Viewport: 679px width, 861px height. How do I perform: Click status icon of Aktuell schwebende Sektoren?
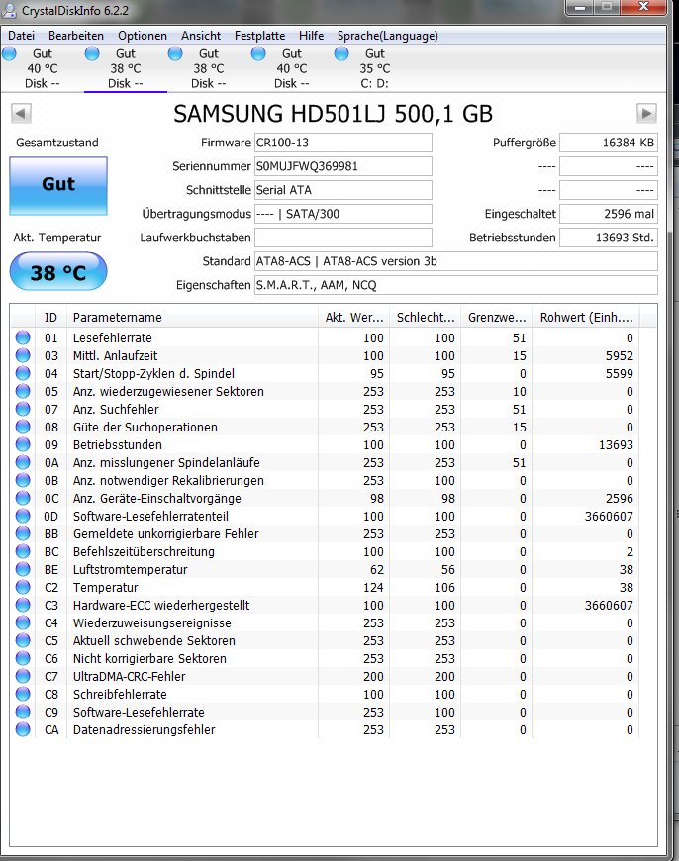(x=23, y=640)
